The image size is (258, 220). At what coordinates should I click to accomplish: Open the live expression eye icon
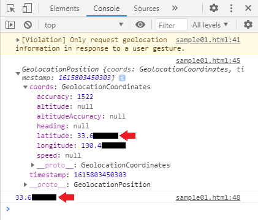(x=140, y=25)
